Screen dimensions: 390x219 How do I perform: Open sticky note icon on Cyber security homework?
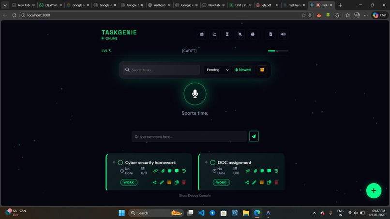tap(170, 171)
